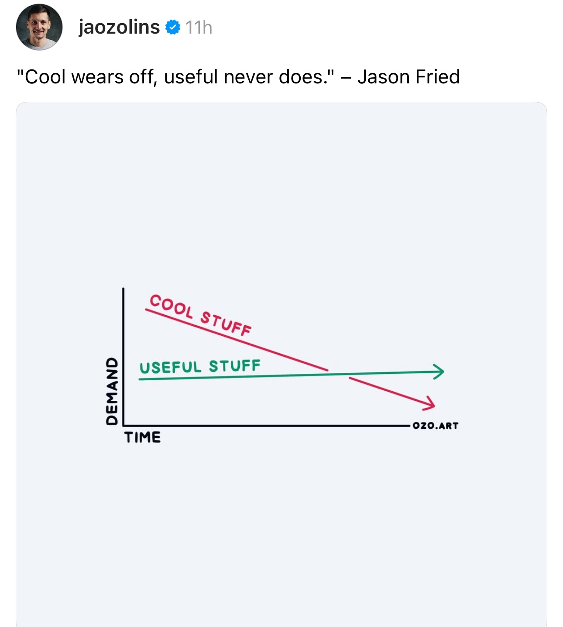The width and height of the screenshot is (563, 627).
Task: Click the jaozolins username link
Action: click(x=119, y=27)
